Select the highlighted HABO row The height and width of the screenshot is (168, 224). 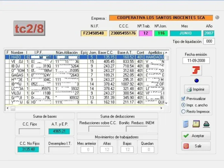coord(85,57)
